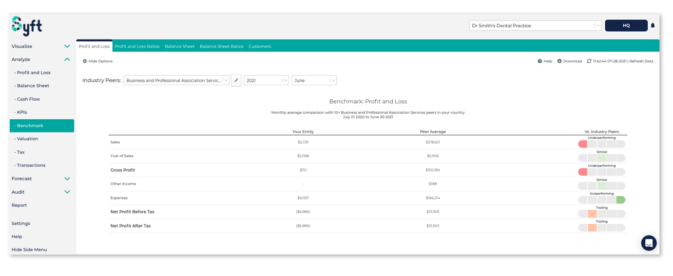Open the notifications bell
Image resolution: width=673 pixels, height=276 pixels.
coord(653,25)
